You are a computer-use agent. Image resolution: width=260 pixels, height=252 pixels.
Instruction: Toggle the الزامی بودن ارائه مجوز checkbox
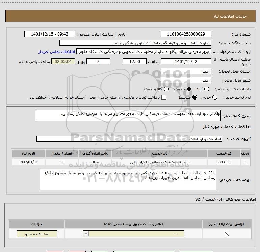click(227, 234)
